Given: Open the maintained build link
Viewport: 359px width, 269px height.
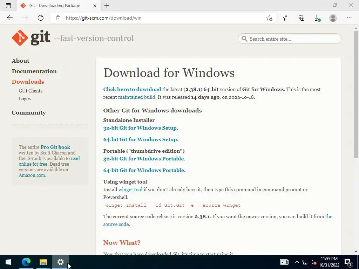Looking at the screenshot, I should pos(136,97).
